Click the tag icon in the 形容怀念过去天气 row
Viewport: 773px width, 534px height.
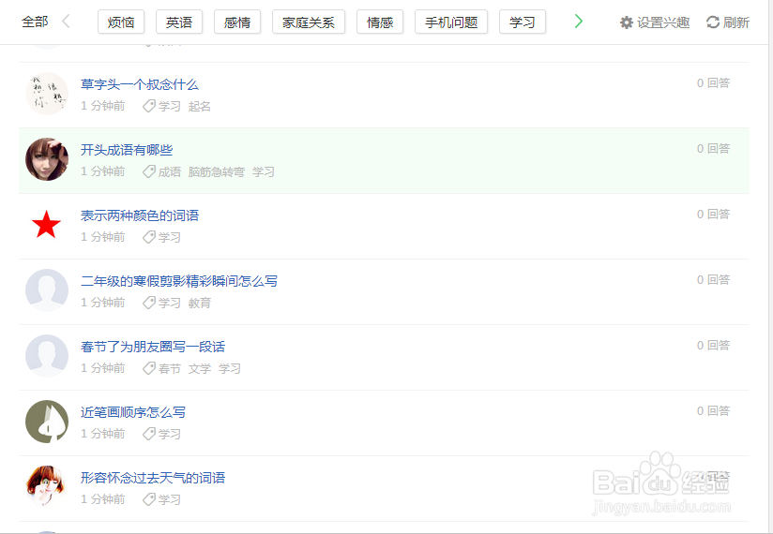pyautogui.click(x=149, y=499)
